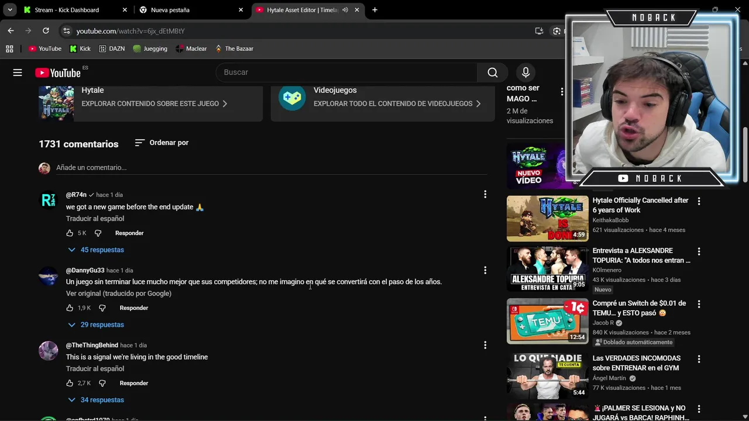This screenshot has width=749, height=421.
Task: Open options menu for @TheThingBehind comment
Action: [x=485, y=346]
